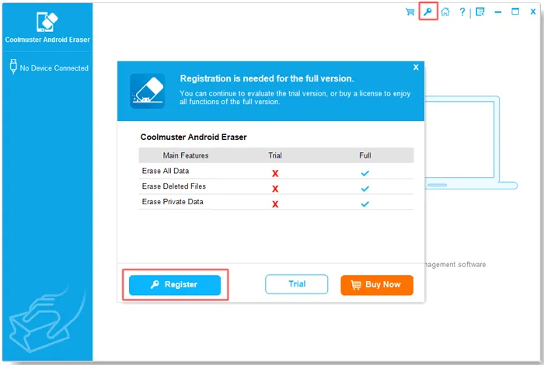Open help with question mark icon
Viewport: 544px width, 365px height.
pyautogui.click(x=462, y=12)
